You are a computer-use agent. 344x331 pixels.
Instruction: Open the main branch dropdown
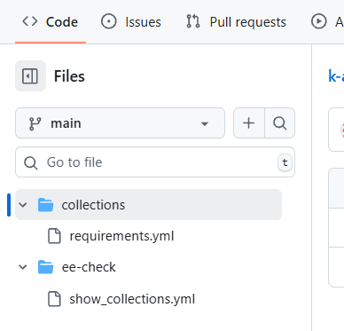click(x=120, y=123)
